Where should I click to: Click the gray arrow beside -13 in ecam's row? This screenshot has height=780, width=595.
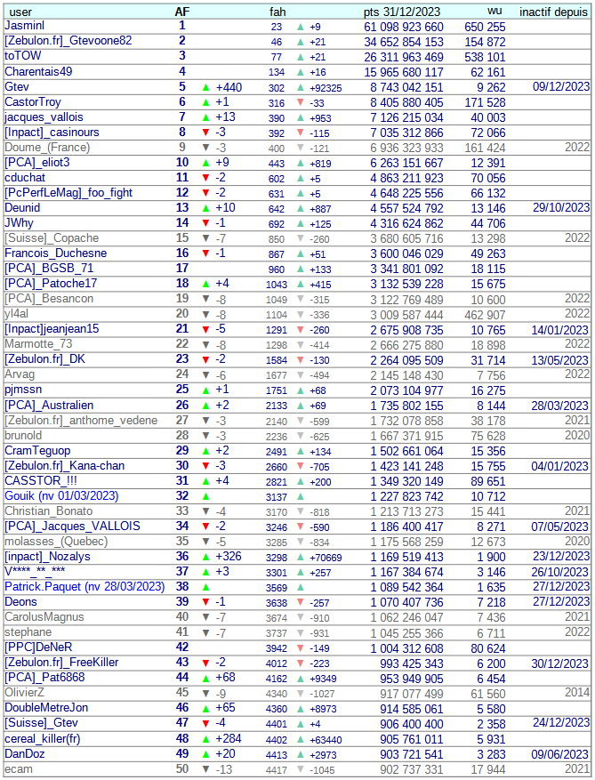coord(205,768)
